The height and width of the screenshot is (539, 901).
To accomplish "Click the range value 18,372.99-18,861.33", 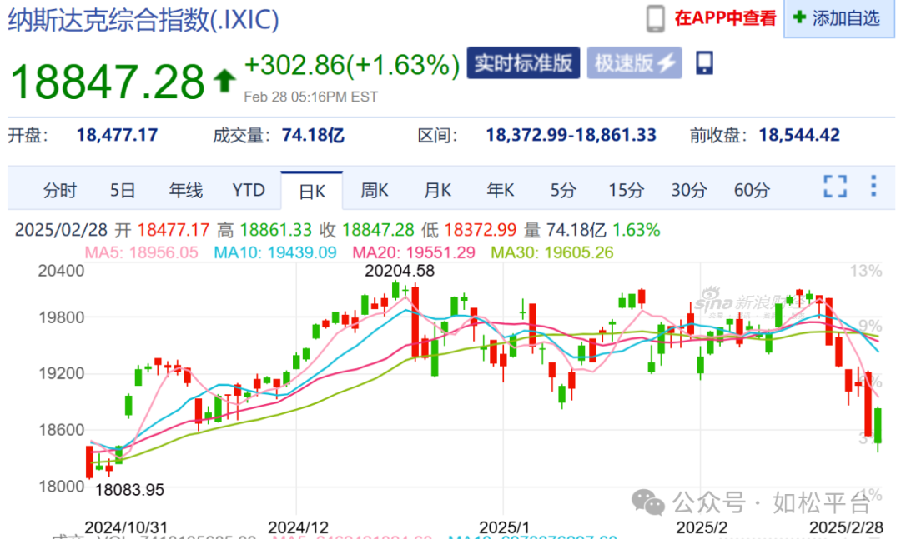I will tap(571, 136).
